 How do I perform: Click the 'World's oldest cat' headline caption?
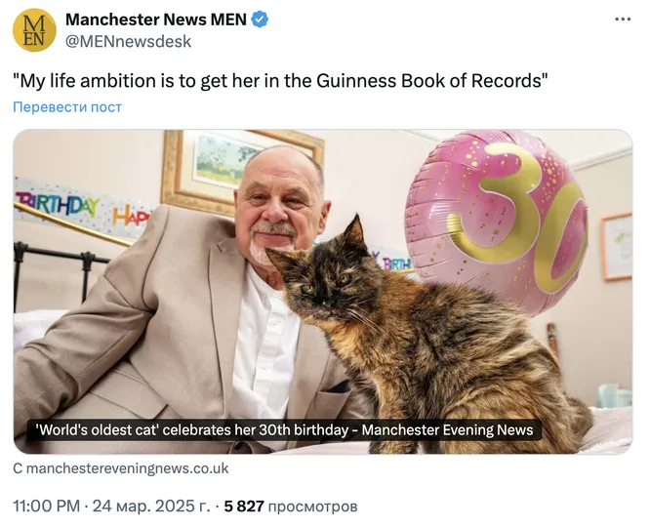[284, 430]
